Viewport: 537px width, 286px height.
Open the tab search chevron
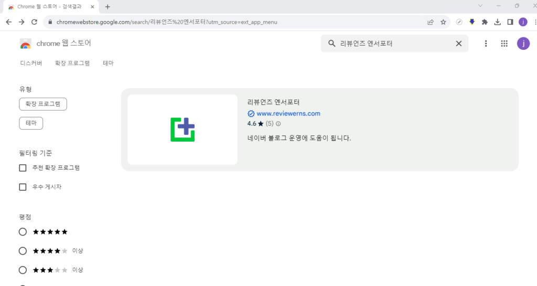pyautogui.click(x=480, y=6)
